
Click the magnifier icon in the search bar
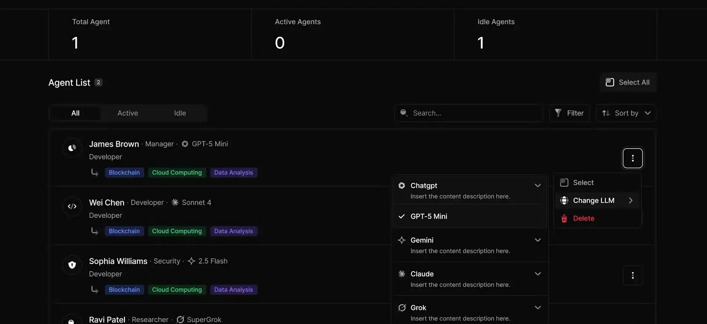click(x=404, y=113)
